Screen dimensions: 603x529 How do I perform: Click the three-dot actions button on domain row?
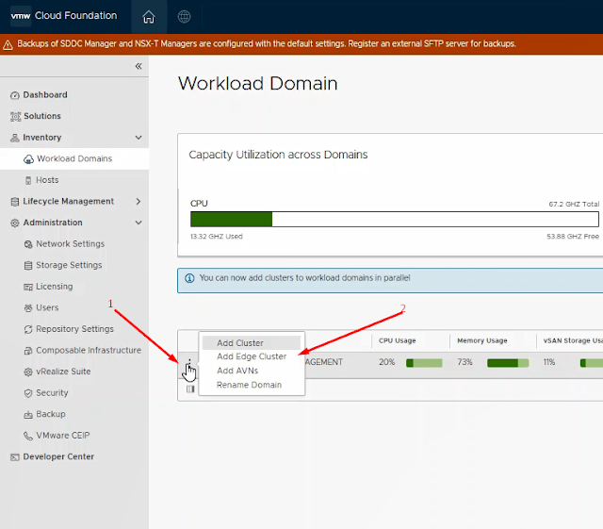pyautogui.click(x=188, y=363)
